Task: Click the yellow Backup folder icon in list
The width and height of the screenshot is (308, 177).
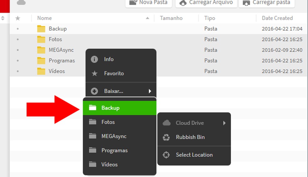Action: coord(41,29)
